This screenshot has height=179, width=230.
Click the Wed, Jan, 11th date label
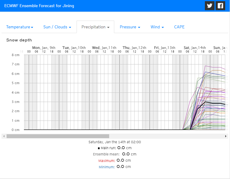tap(104, 48)
